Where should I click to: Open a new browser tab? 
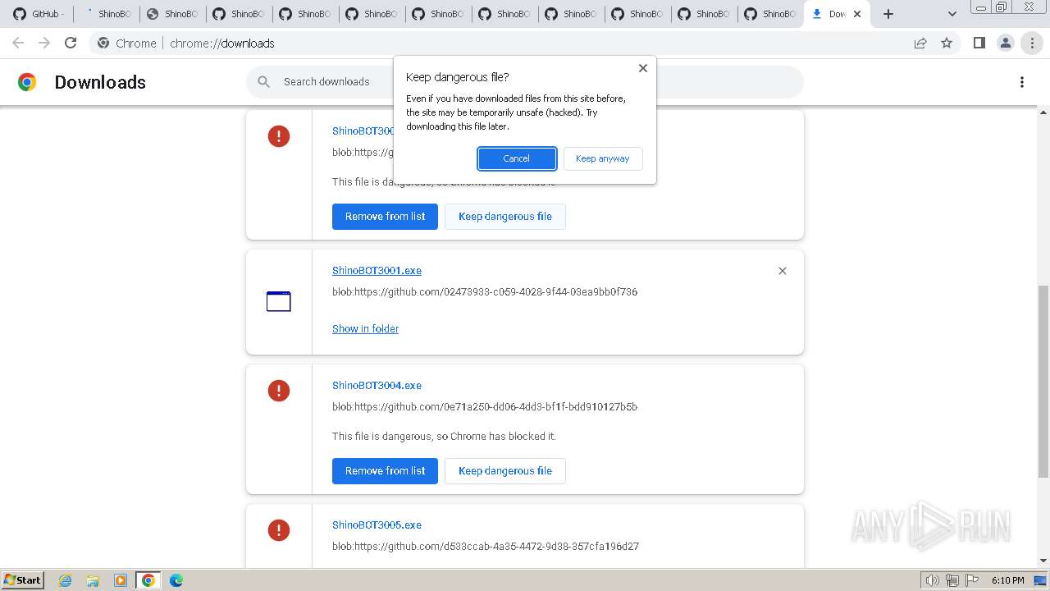(x=888, y=14)
